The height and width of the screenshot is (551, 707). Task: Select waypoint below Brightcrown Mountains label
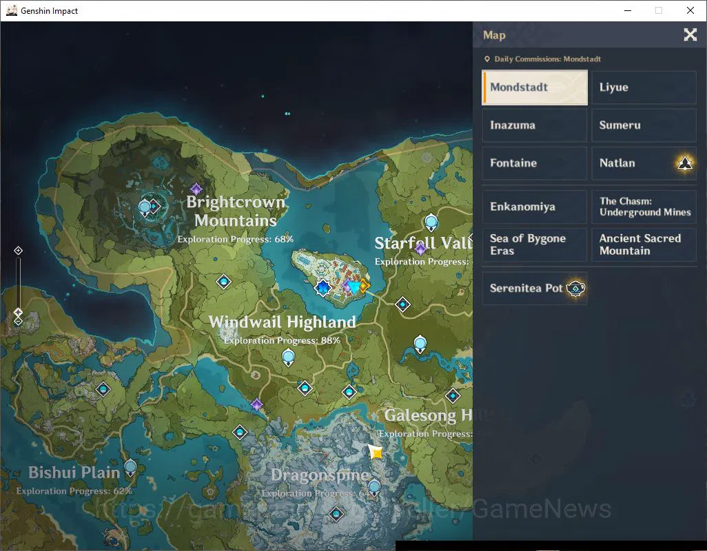pos(224,282)
